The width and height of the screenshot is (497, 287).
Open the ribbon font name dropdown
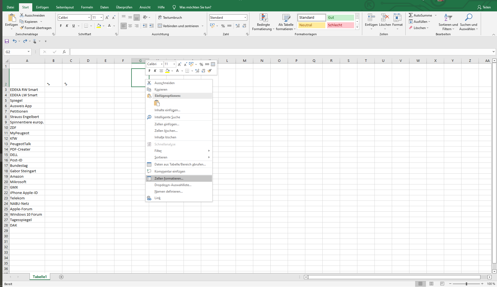click(89, 18)
